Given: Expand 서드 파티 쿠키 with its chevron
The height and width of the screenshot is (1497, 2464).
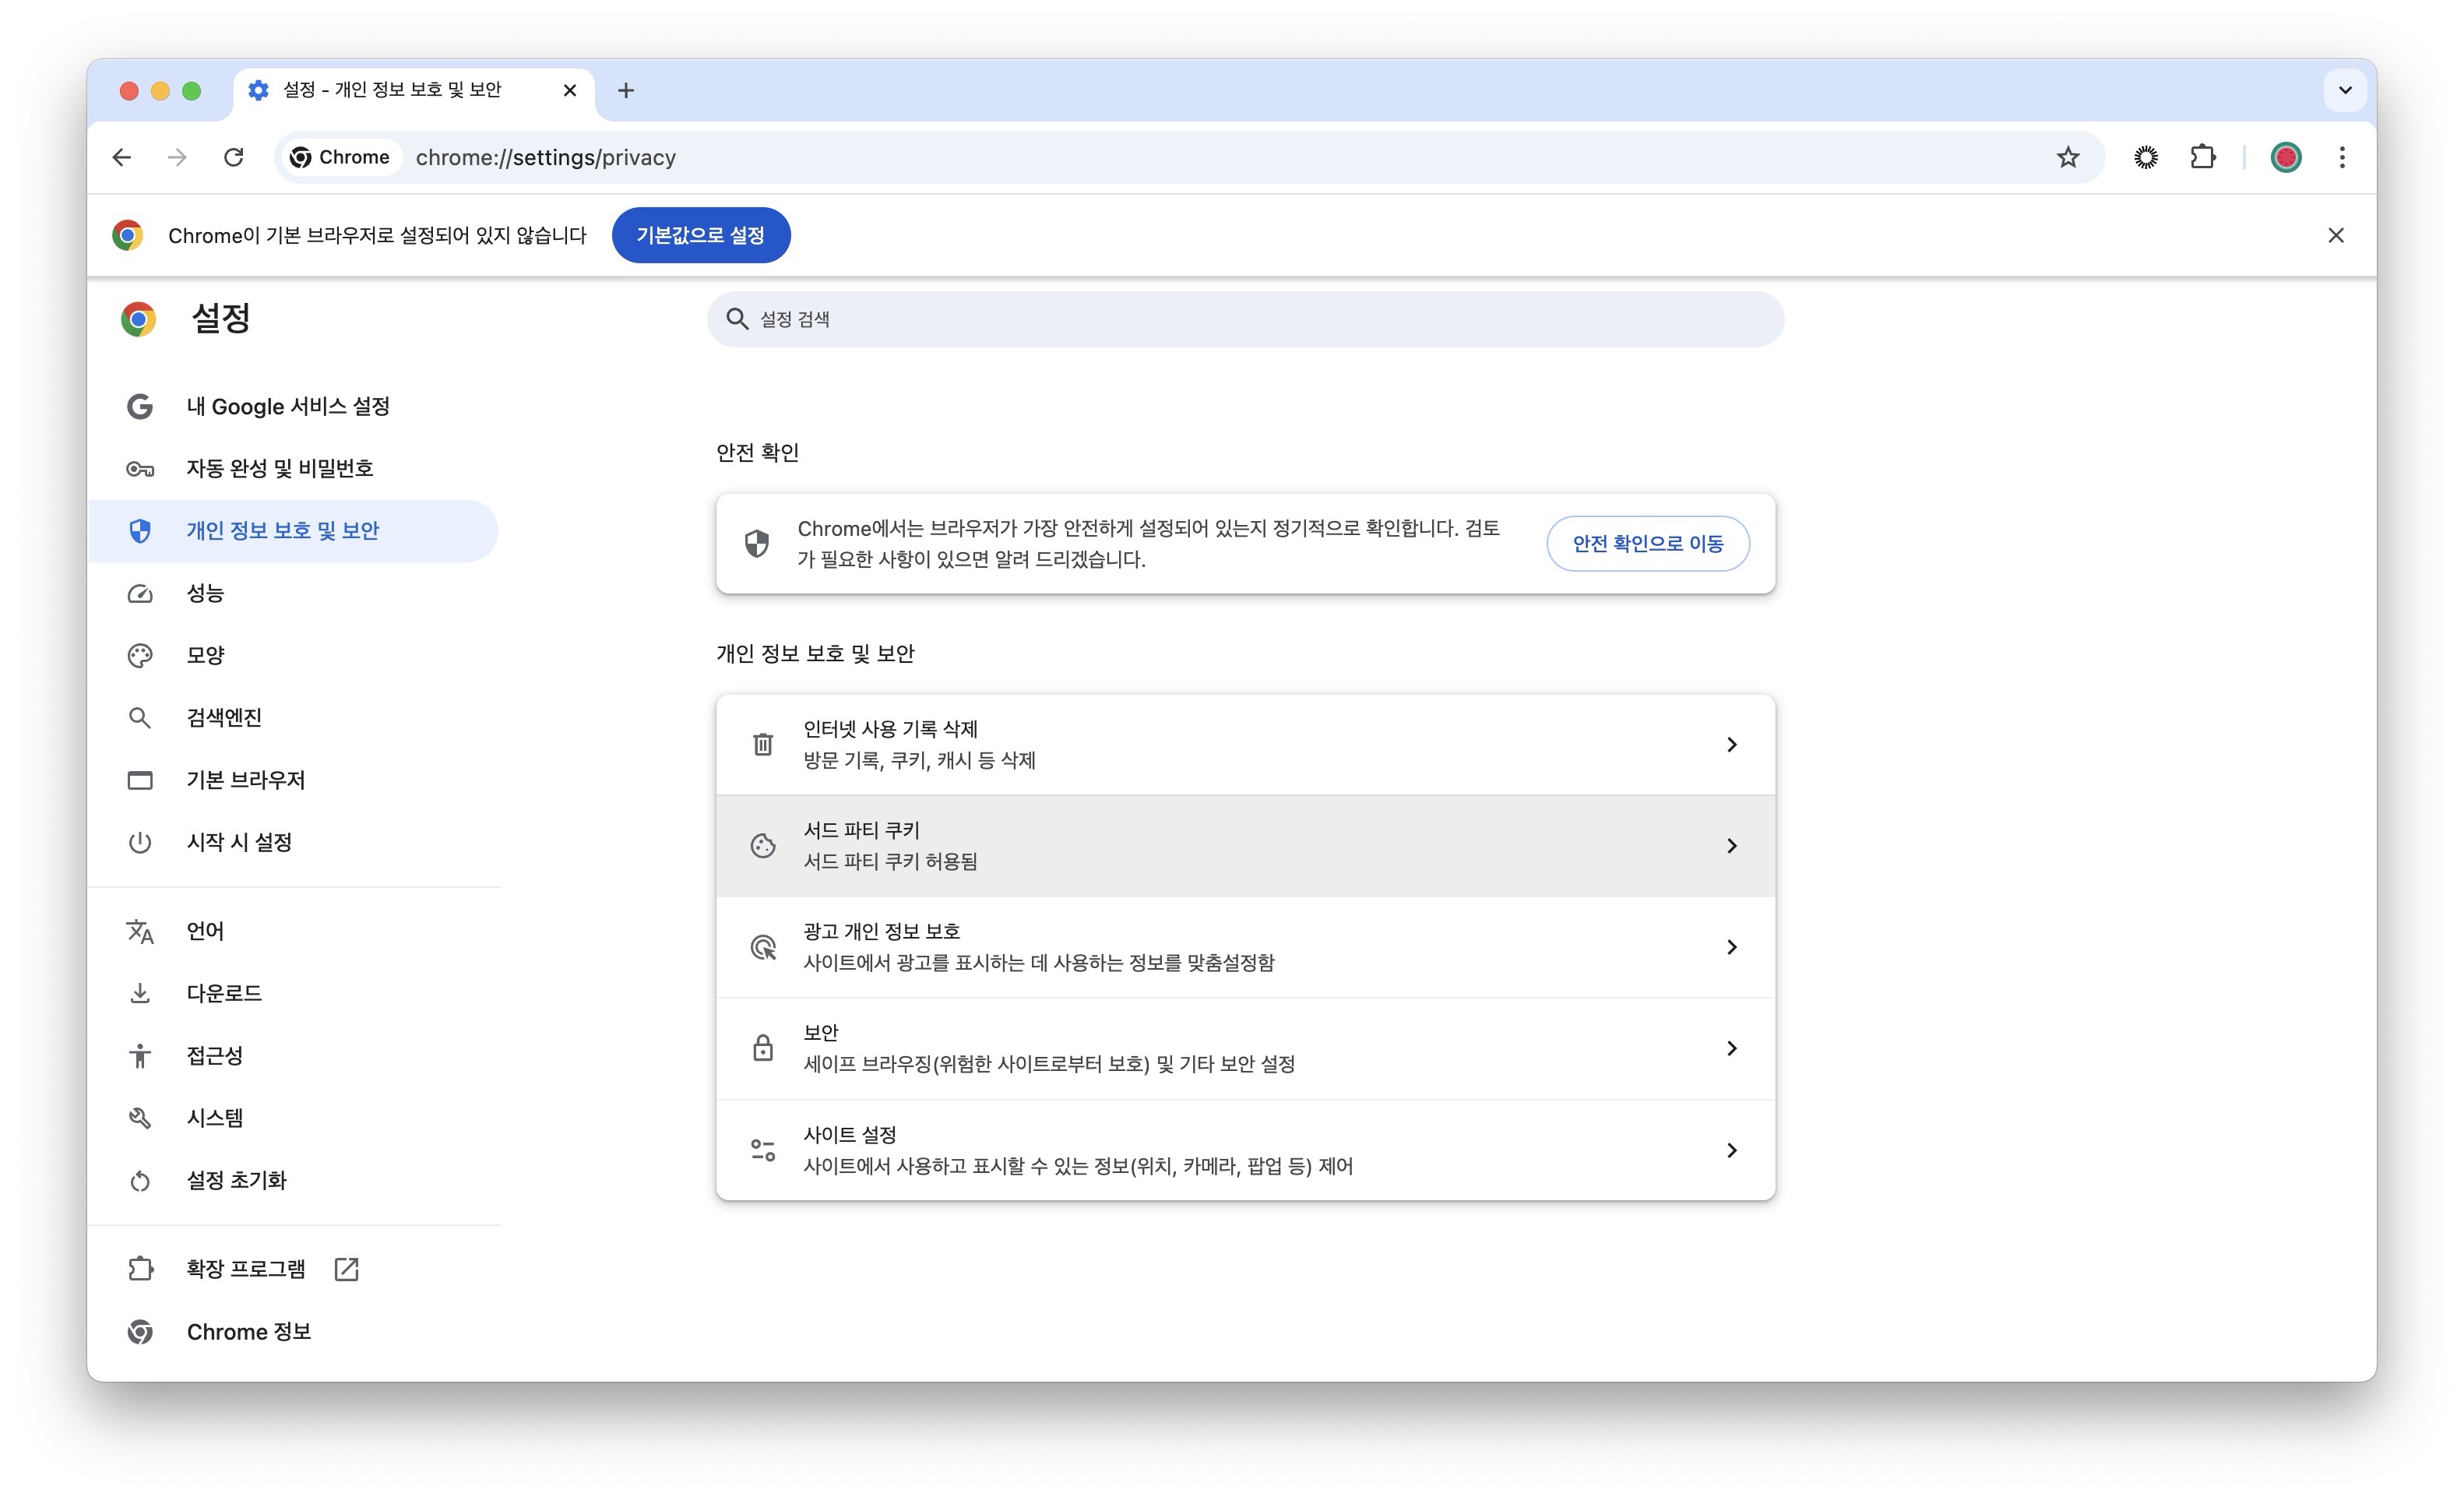Looking at the screenshot, I should click(x=1731, y=846).
